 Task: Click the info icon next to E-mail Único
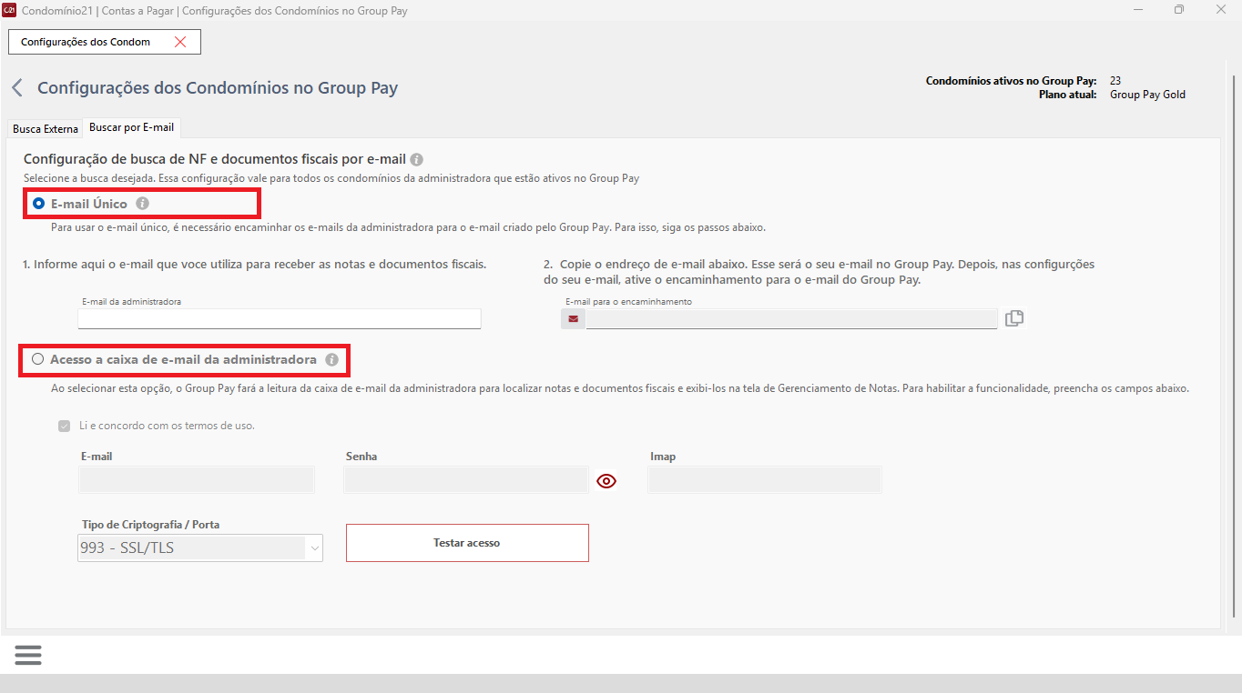point(142,204)
